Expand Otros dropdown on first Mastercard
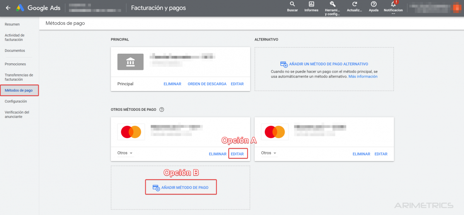The height and width of the screenshot is (215, 464). coord(125,153)
